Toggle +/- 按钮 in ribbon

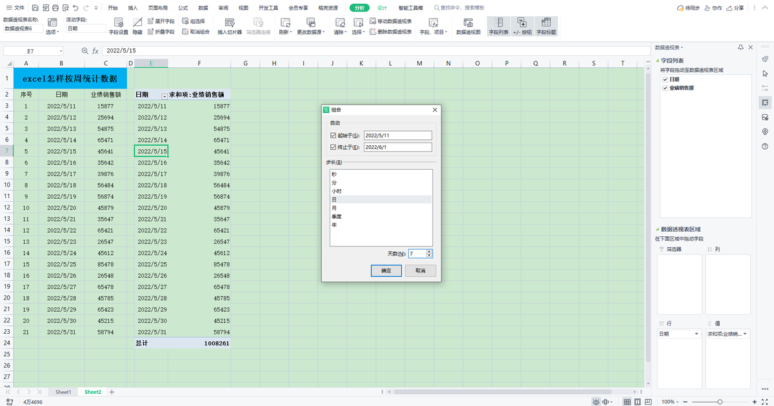[522, 26]
